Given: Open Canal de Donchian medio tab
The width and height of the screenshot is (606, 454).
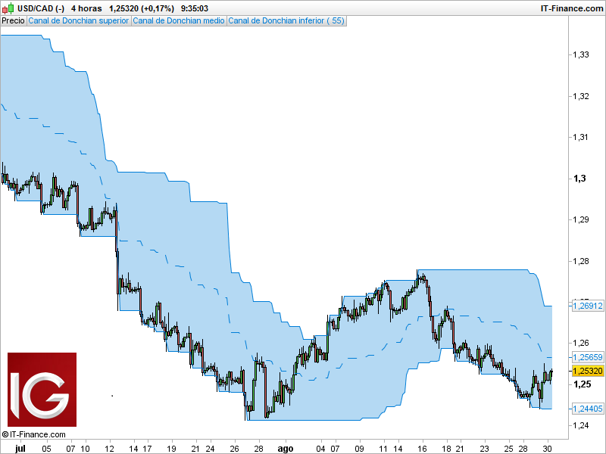Looking at the screenshot, I should [179, 21].
